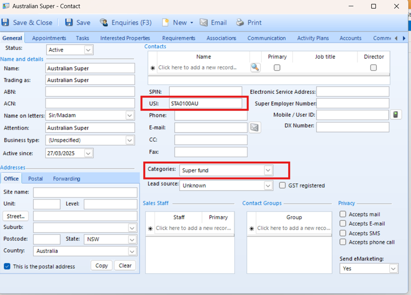Open the Name on letters dropdown
This screenshot has height=295, width=411.
pos(129,116)
